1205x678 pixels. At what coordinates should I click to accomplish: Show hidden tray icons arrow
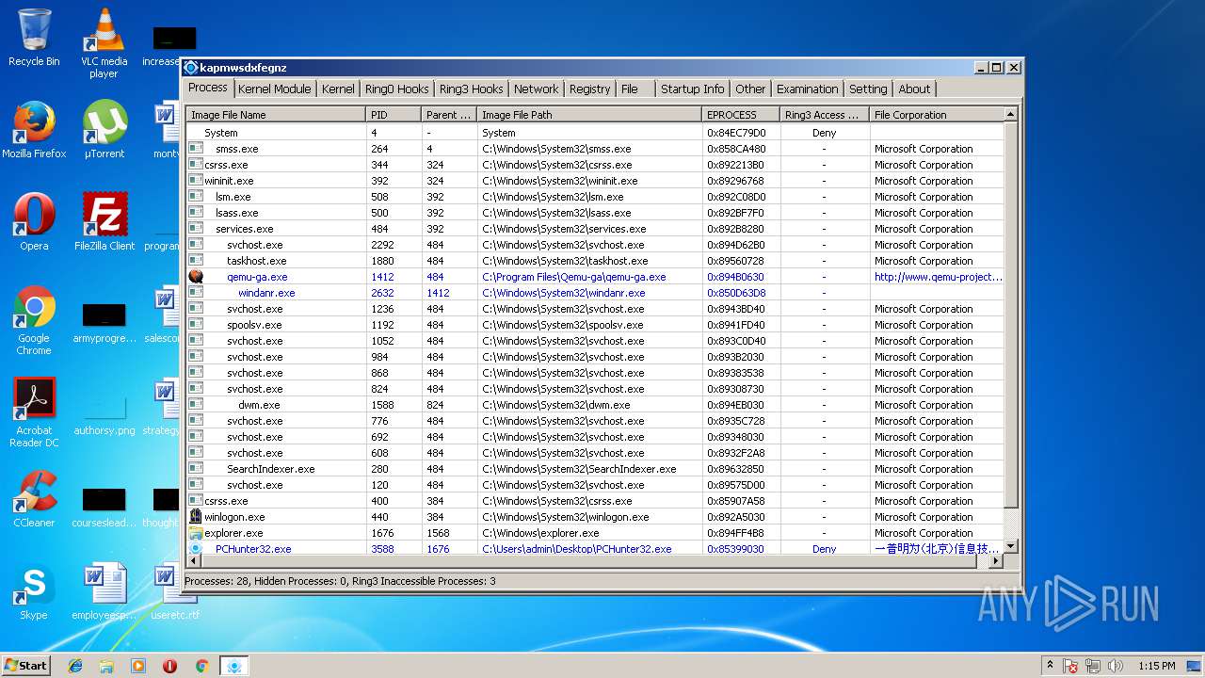click(1051, 665)
